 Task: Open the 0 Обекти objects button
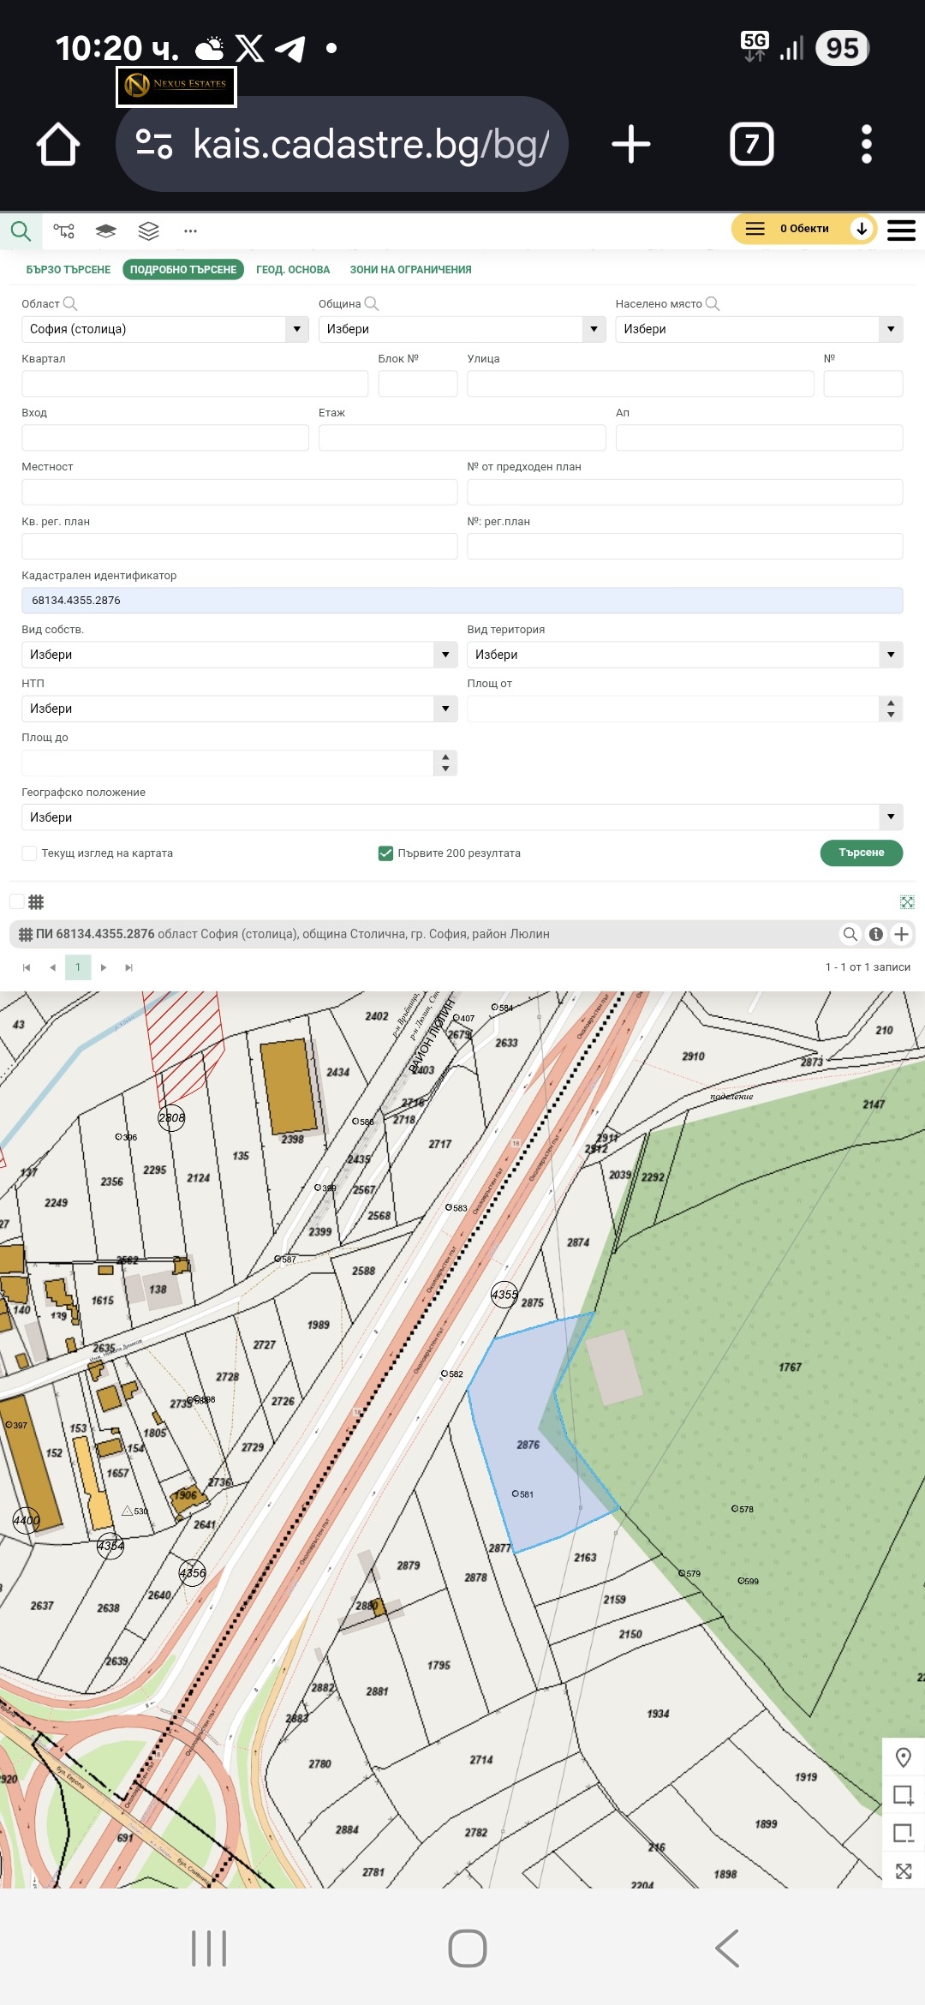click(x=803, y=229)
